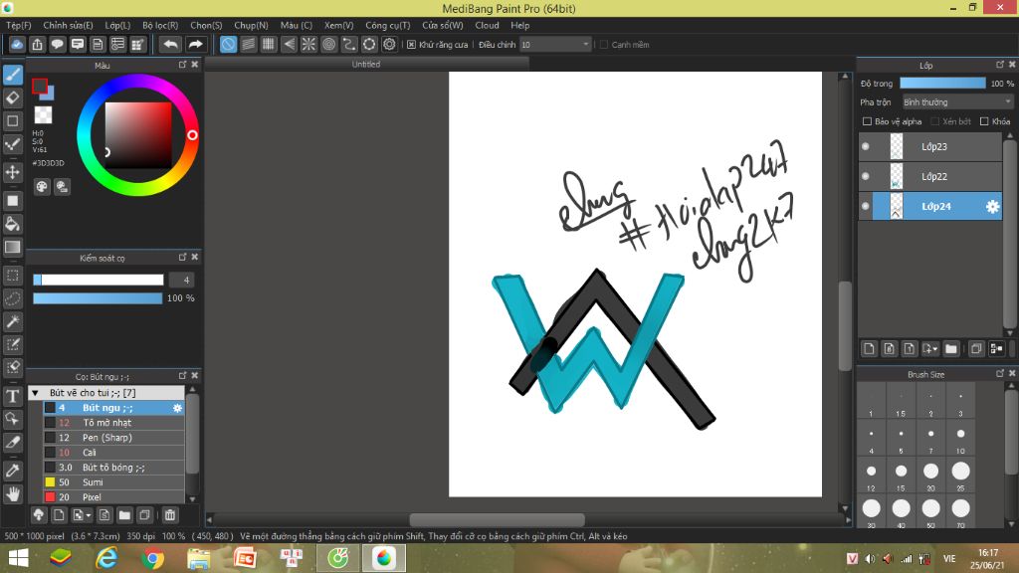Select brush Pen (Sharp)
This screenshot has width=1019, height=573.
[113, 438]
